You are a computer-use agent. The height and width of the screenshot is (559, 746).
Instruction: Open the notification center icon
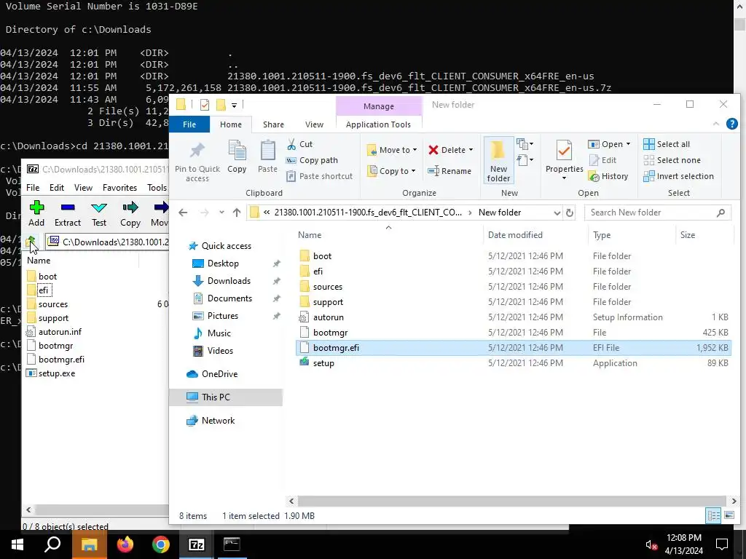[x=722, y=544]
